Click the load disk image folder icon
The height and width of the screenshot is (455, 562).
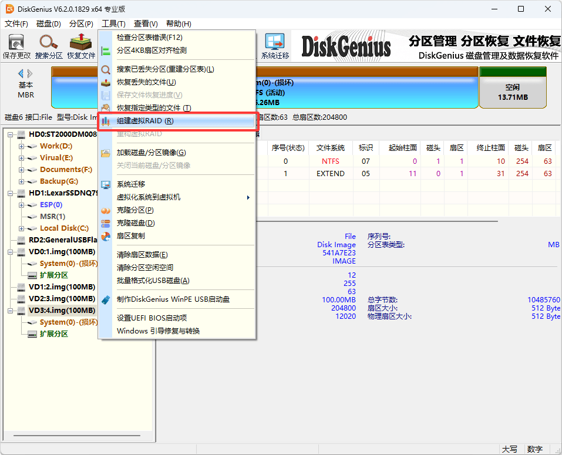106,153
